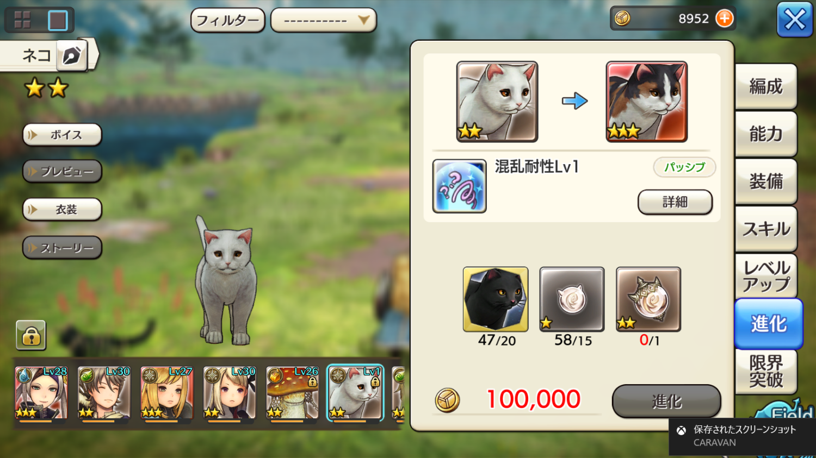Toggle the padlock lock on this cat
This screenshot has width=816, height=458.
[x=31, y=335]
